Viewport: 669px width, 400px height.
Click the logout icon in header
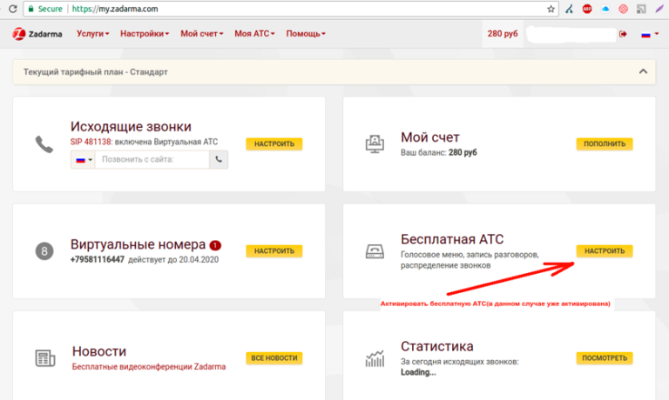click(623, 34)
